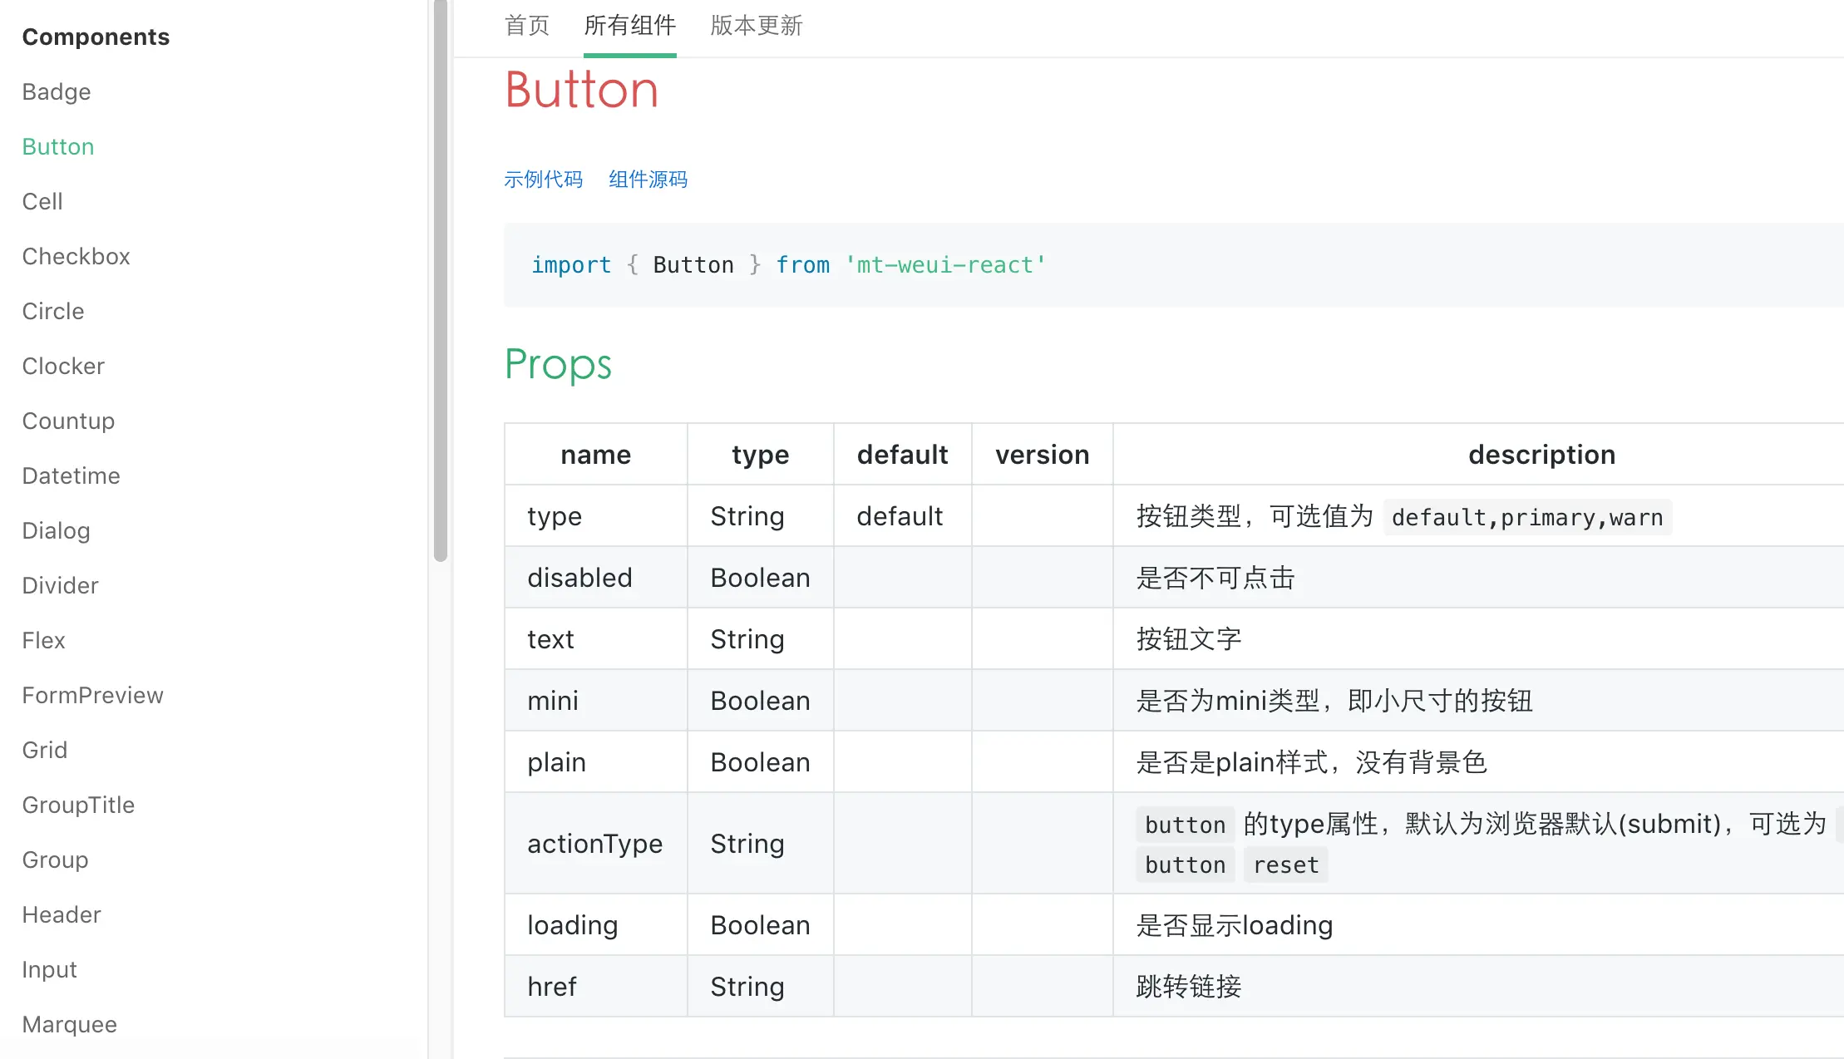The image size is (1844, 1059).
Task: Open Circle component page
Action: pyautogui.click(x=53, y=311)
